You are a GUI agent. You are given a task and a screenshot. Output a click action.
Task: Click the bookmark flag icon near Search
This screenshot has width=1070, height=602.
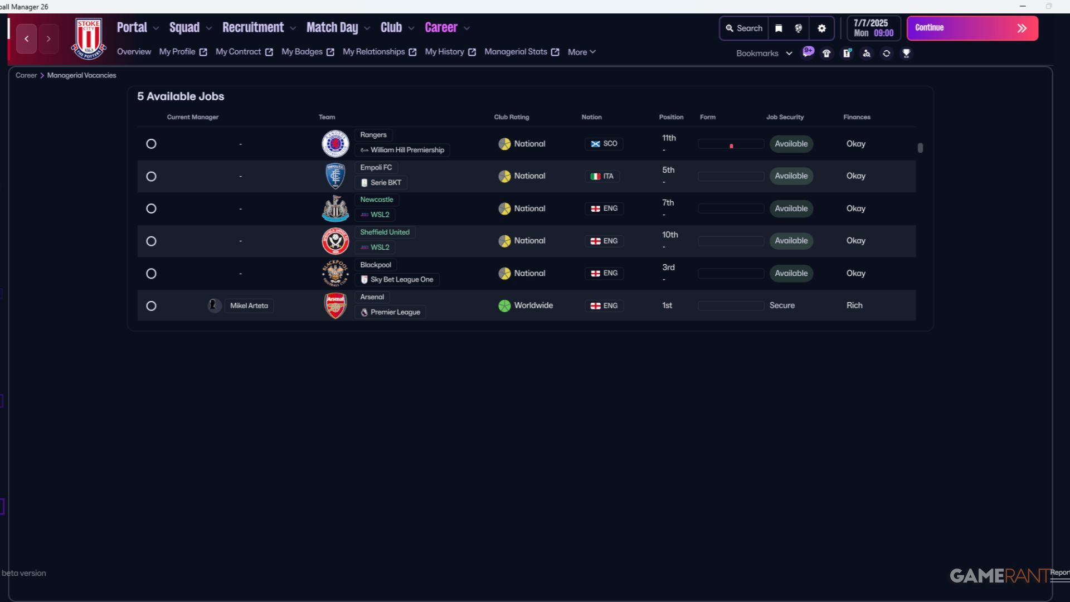click(x=779, y=28)
